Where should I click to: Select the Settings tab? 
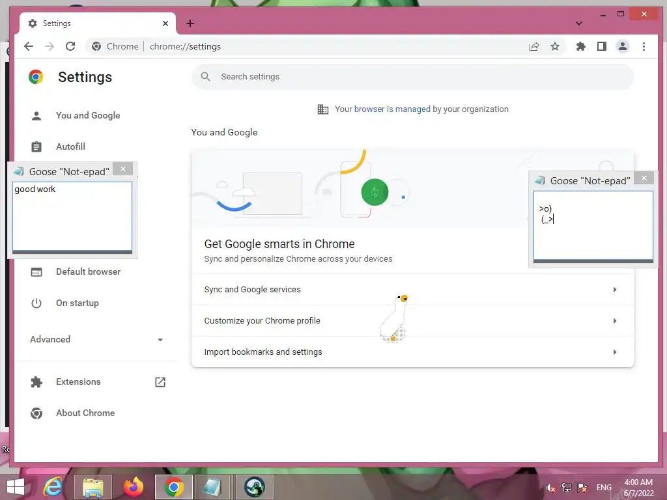(x=98, y=23)
